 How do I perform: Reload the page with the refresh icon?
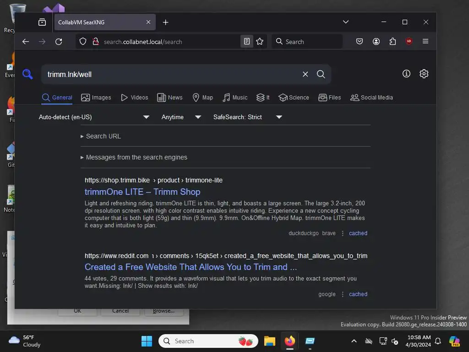click(x=59, y=42)
